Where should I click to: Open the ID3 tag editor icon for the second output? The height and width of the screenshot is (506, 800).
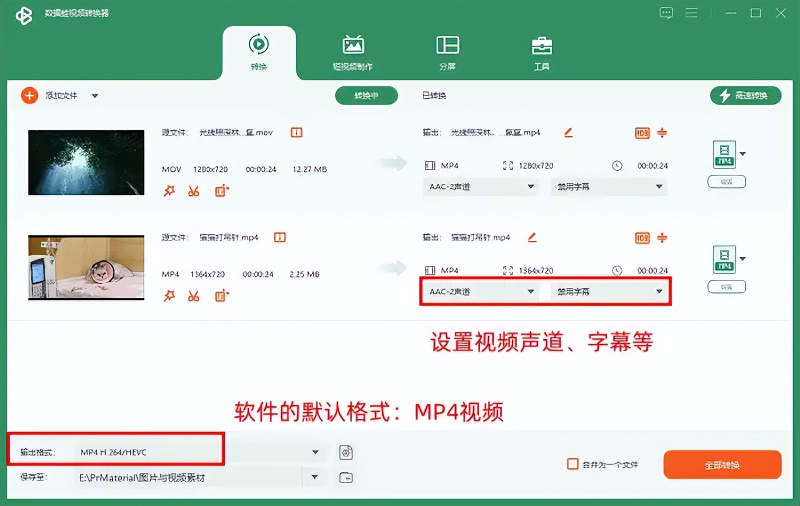(x=642, y=238)
